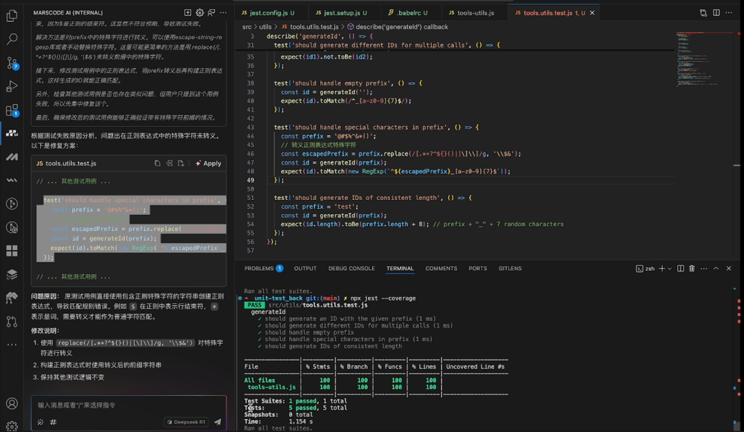This screenshot has height=432, width=744.
Task: Copy the tools.utils.test.js code snippet
Action: [157, 163]
